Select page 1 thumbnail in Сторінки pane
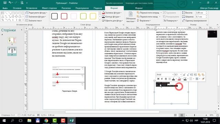This screenshot has height=124, width=220. point(12,40)
